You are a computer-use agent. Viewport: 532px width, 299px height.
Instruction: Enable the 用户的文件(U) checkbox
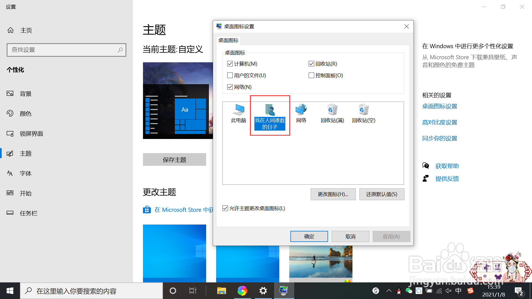click(230, 76)
